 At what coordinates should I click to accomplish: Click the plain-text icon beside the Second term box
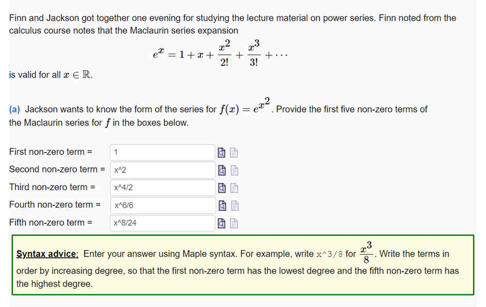(x=234, y=170)
